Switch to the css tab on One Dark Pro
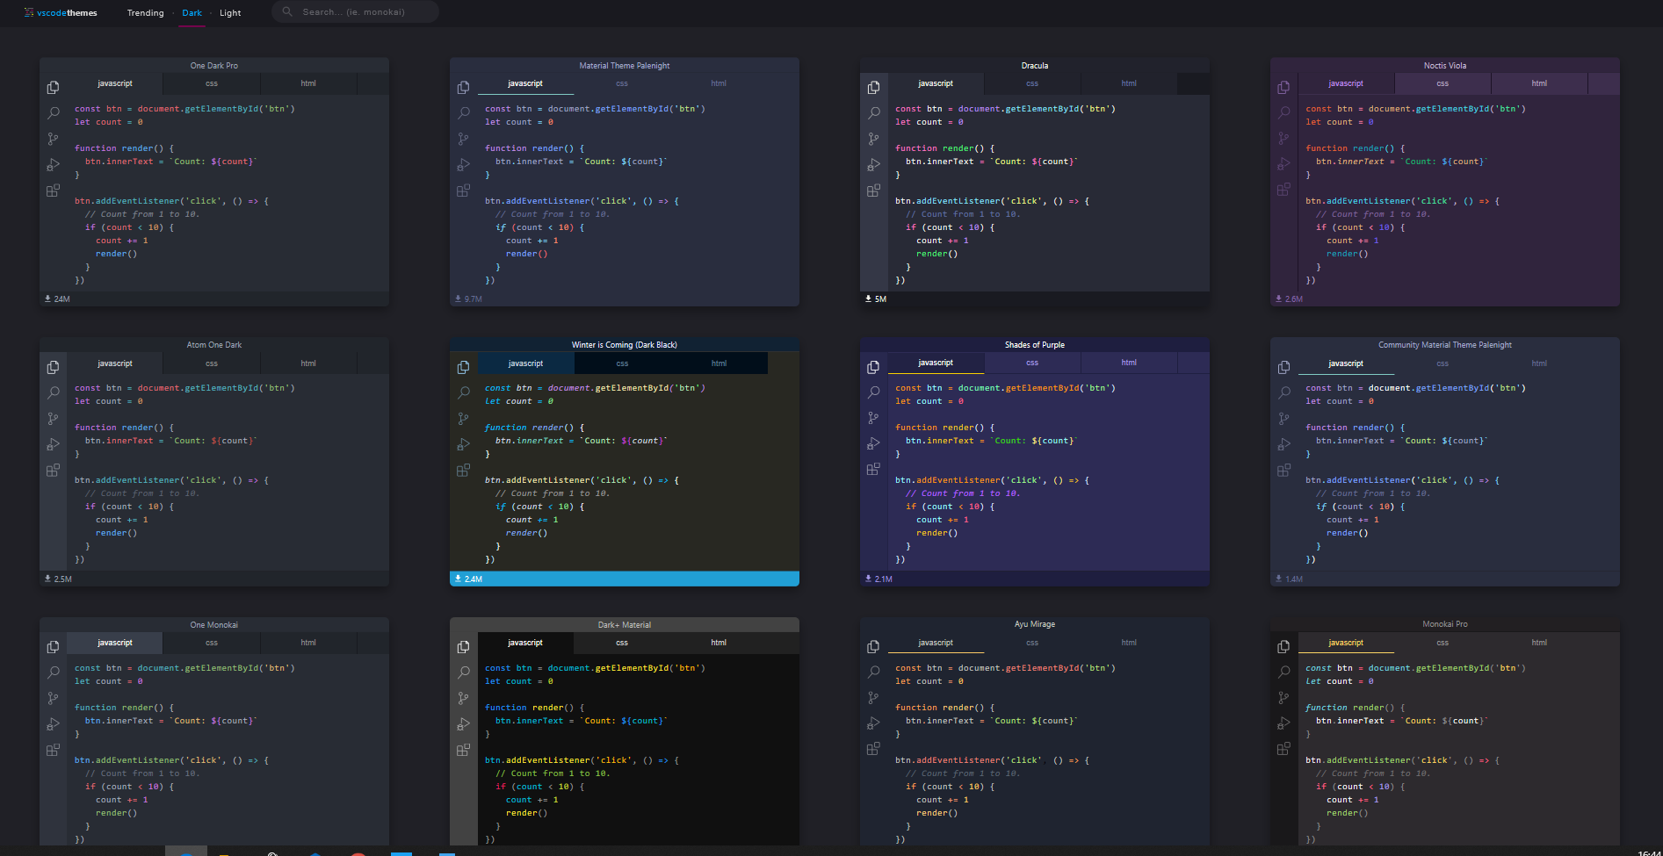This screenshot has width=1663, height=856. pos(211,83)
